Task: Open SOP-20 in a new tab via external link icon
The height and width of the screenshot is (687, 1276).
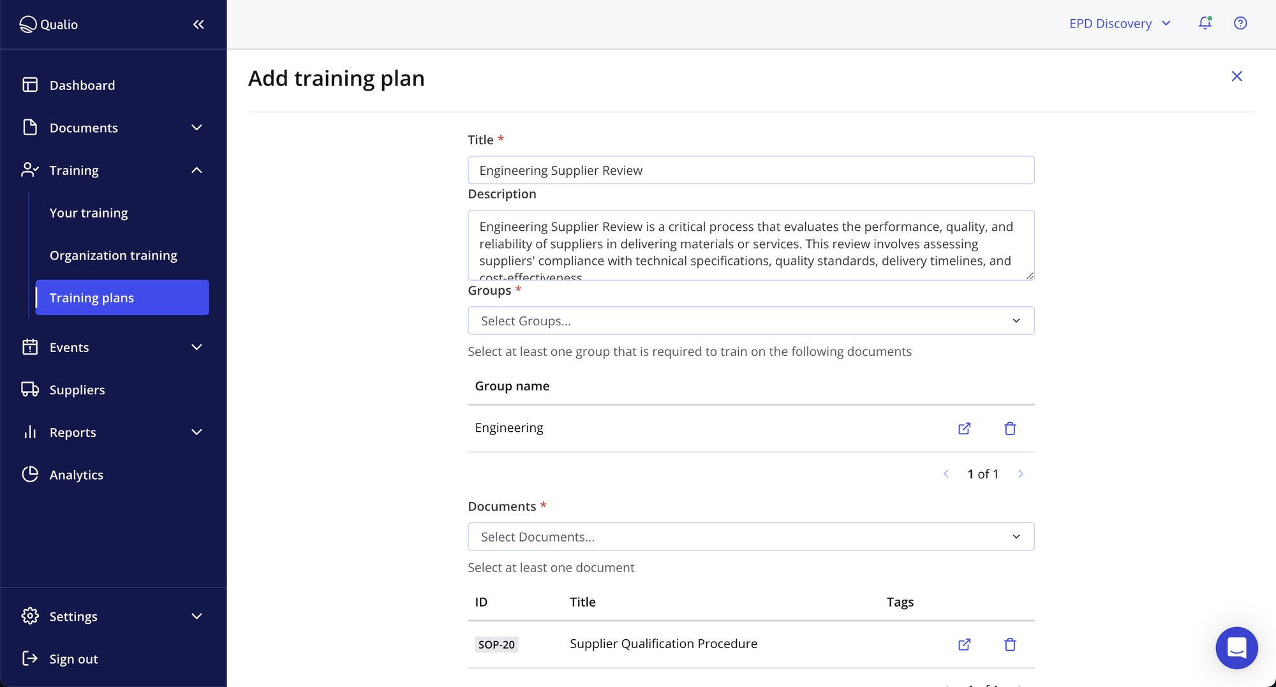Action: pos(964,644)
